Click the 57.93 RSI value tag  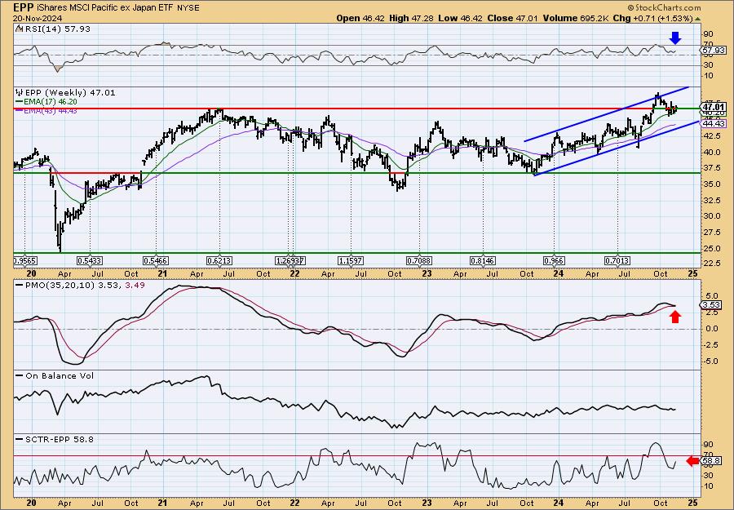coord(714,50)
